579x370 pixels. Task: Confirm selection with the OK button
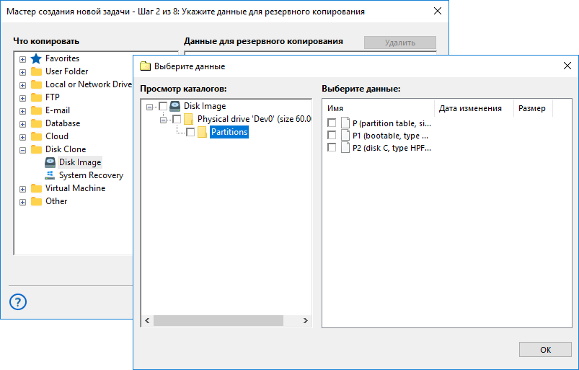point(545,349)
